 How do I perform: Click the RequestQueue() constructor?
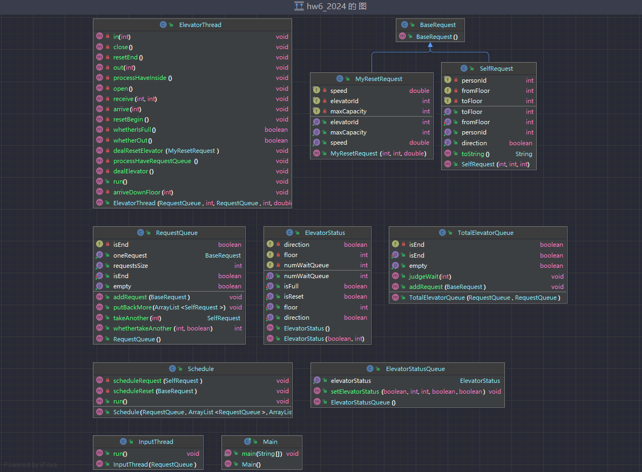(169, 339)
